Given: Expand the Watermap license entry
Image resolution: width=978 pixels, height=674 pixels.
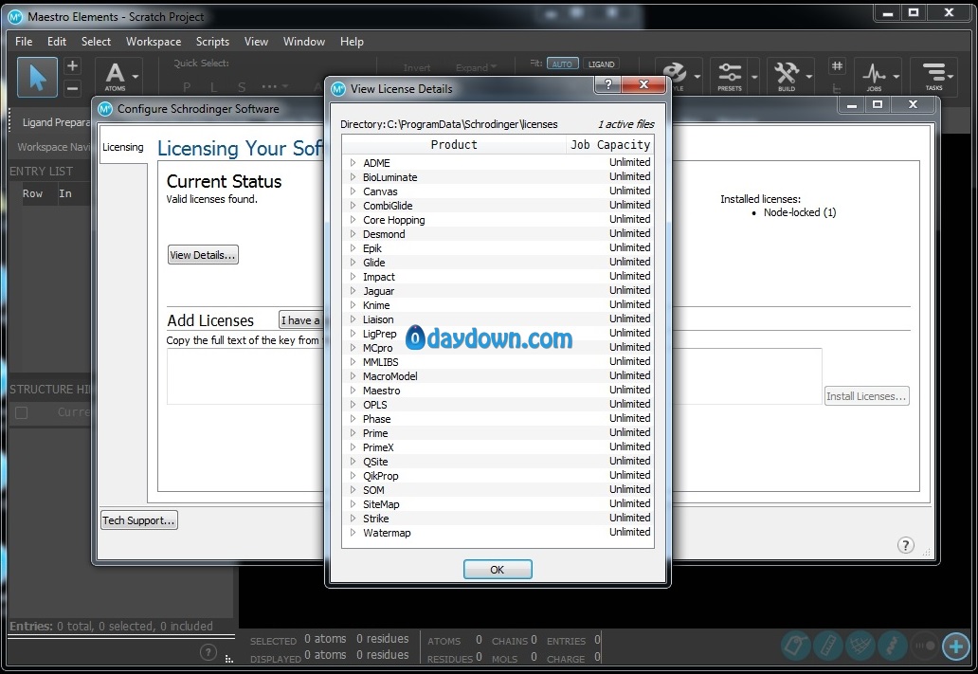Looking at the screenshot, I should click(353, 533).
